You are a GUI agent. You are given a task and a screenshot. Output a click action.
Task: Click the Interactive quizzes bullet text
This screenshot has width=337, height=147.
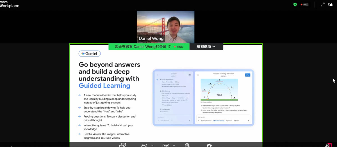pyautogui.click(x=108, y=127)
